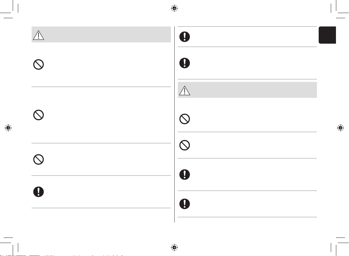Image resolution: width=349 pixels, height=256 pixels.
Task: Select the lower prohibition symbol in the right column
Action: coord(185,145)
